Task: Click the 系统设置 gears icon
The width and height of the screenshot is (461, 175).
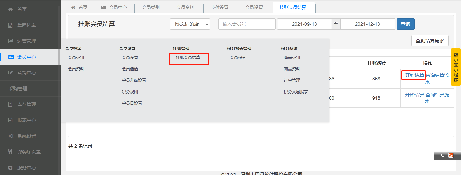Action: point(11,136)
